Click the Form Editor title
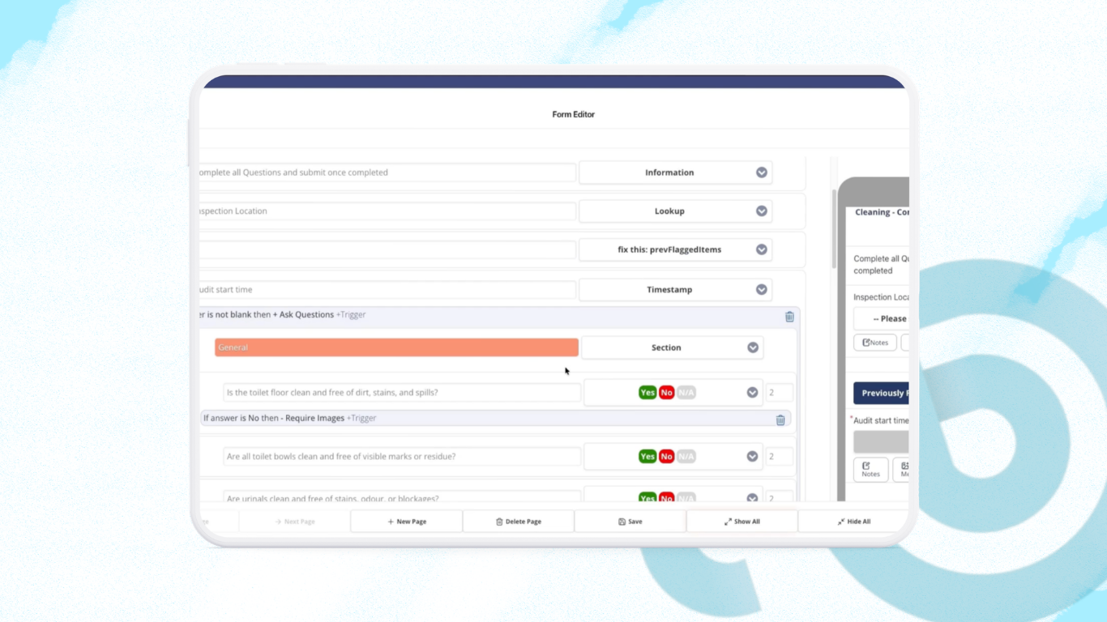Viewport: 1107px width, 622px height. click(x=574, y=115)
